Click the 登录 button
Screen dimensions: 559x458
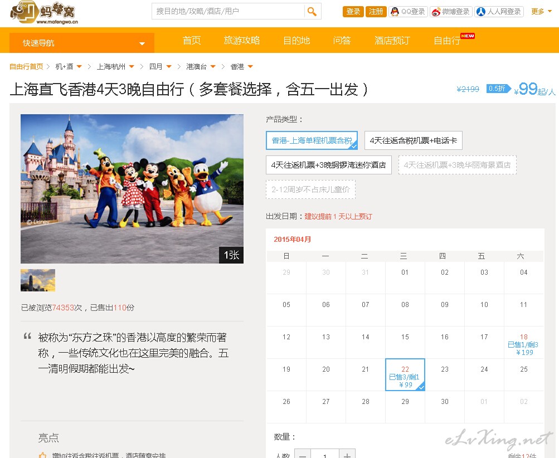(x=353, y=12)
